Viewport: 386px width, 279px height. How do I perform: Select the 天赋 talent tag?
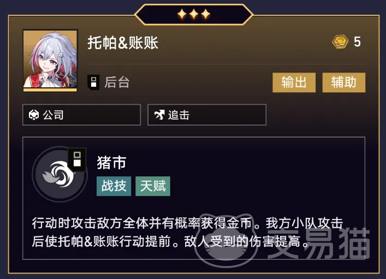pos(153,186)
